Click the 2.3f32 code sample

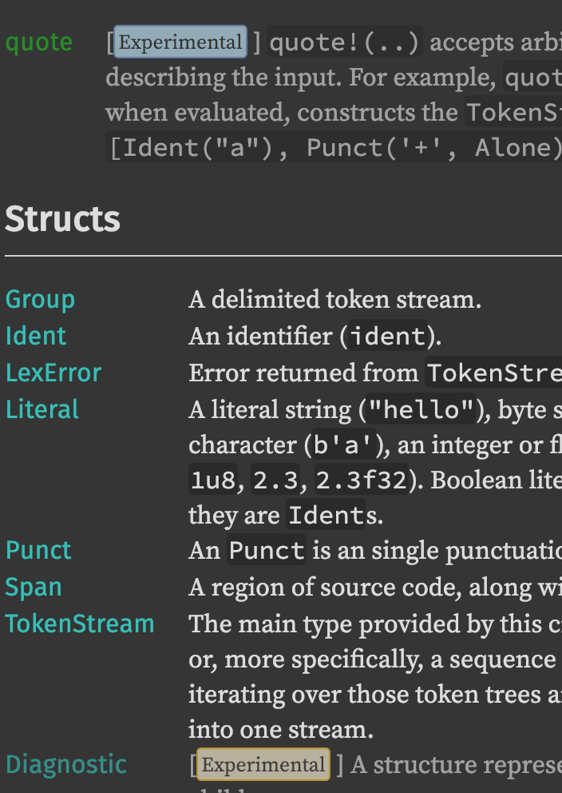[362, 480]
